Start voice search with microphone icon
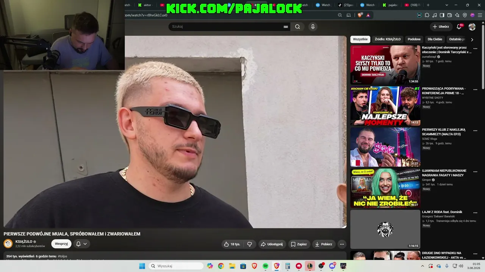The height and width of the screenshot is (272, 485). pyautogui.click(x=313, y=26)
